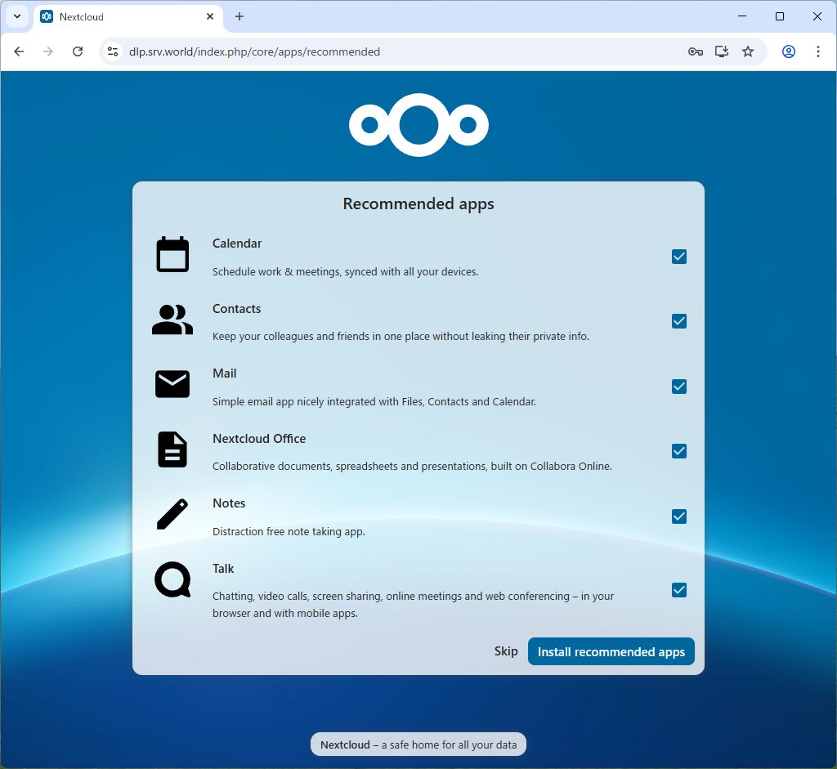Uncheck the Notes checkbox
837x769 pixels.
679,516
